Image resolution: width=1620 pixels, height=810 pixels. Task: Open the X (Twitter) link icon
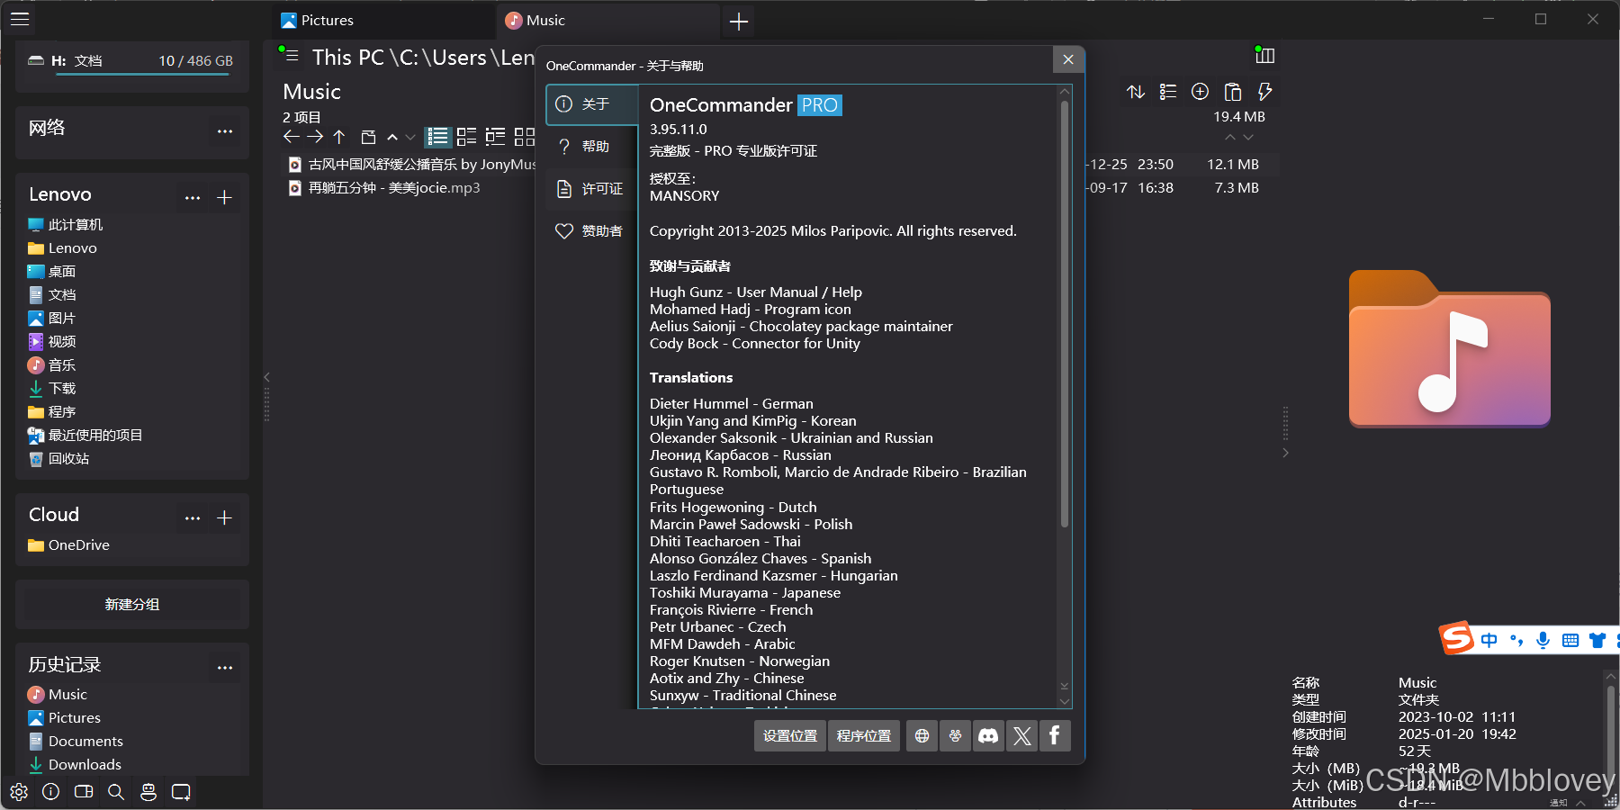[x=1022, y=736]
